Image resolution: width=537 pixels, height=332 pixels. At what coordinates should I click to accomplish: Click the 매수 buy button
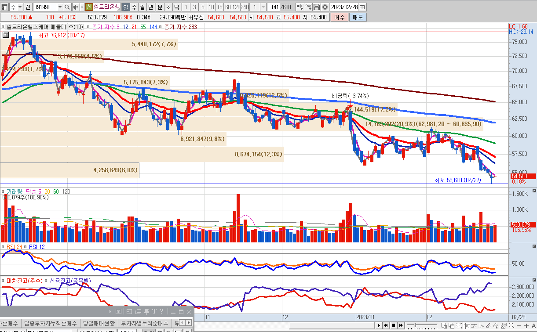tap(339, 17)
